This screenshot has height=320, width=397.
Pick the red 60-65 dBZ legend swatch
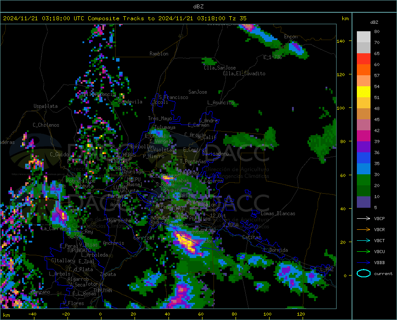coord(363,59)
